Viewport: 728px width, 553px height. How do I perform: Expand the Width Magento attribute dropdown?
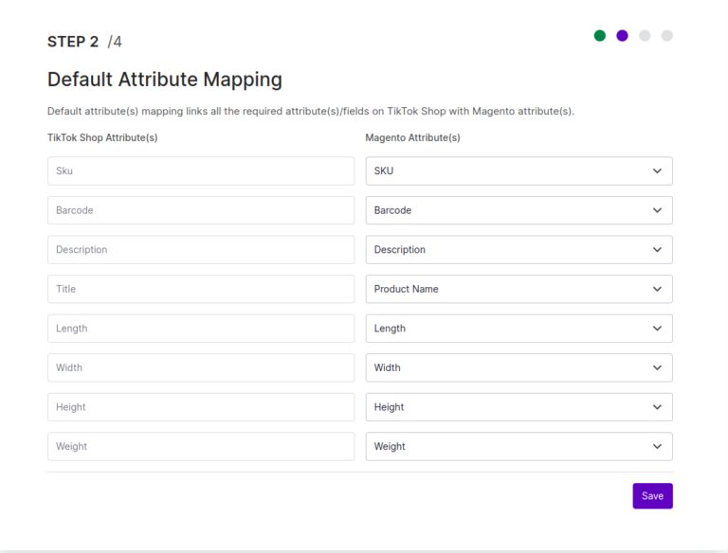click(x=519, y=368)
